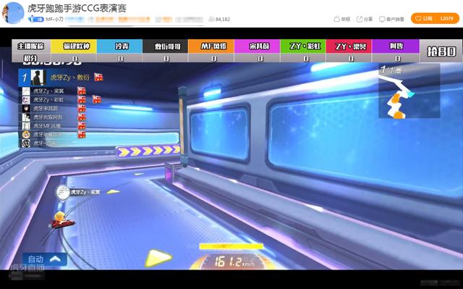The height and width of the screenshot is (289, 463).
Task: Click the red ZY·梁冥 scoreboard cell
Action: [x=349, y=46]
